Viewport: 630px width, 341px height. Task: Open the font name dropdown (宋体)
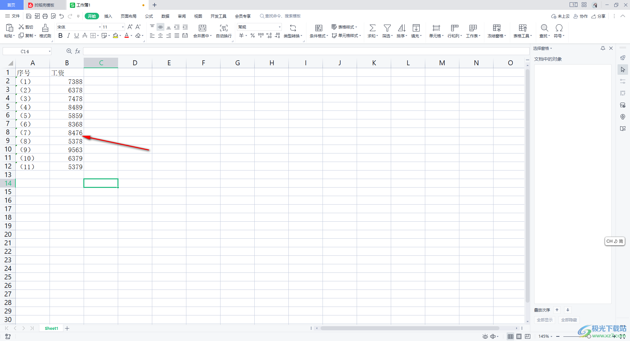(x=100, y=27)
